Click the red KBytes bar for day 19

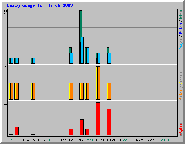click(109, 122)
